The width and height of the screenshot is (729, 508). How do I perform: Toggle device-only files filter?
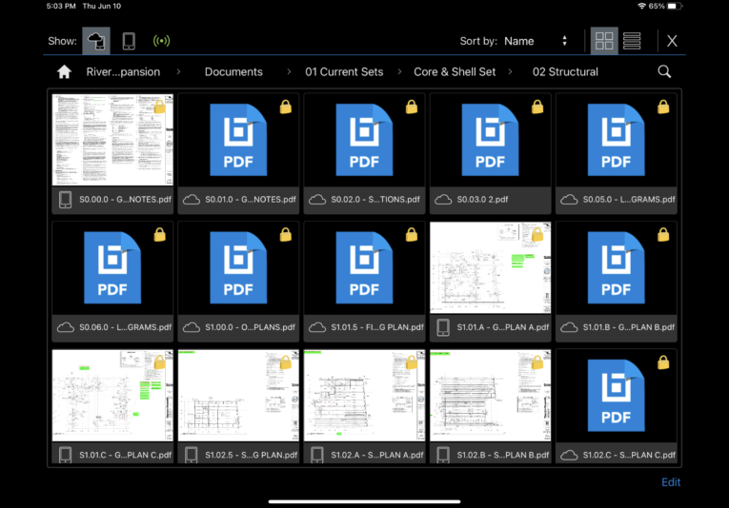click(x=129, y=41)
